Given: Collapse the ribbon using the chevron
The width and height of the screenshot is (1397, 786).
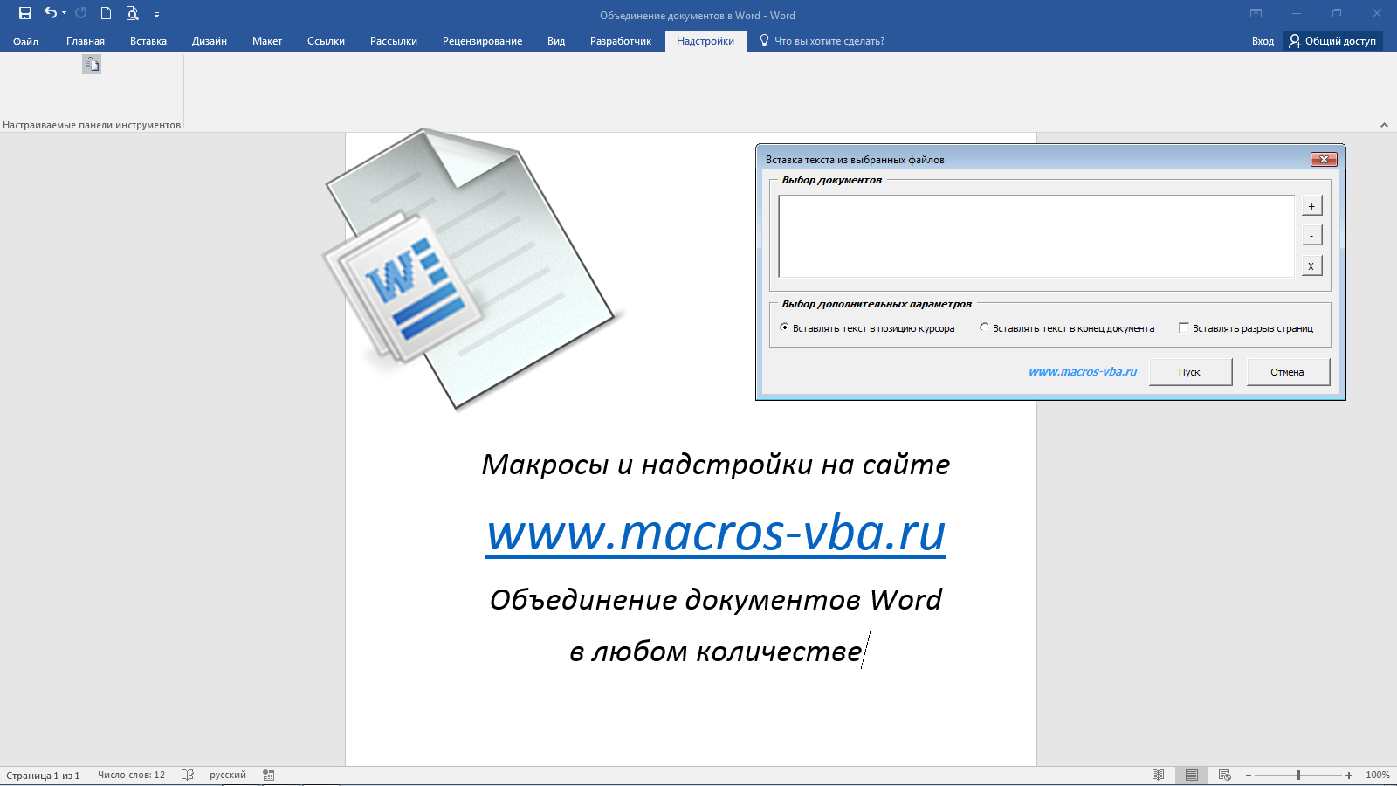Looking at the screenshot, I should [1384, 125].
